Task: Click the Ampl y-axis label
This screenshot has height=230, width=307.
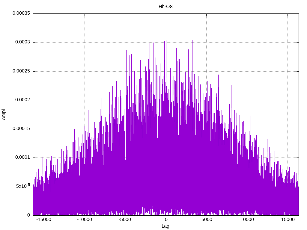Action: pyautogui.click(x=4, y=114)
